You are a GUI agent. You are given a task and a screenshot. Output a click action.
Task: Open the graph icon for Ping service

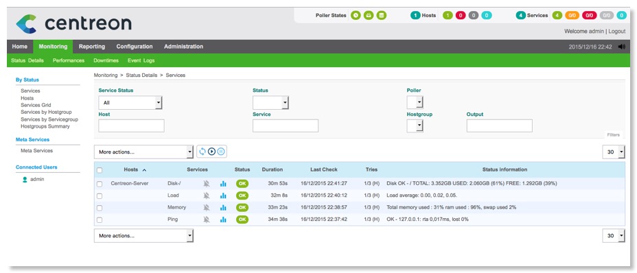click(223, 219)
